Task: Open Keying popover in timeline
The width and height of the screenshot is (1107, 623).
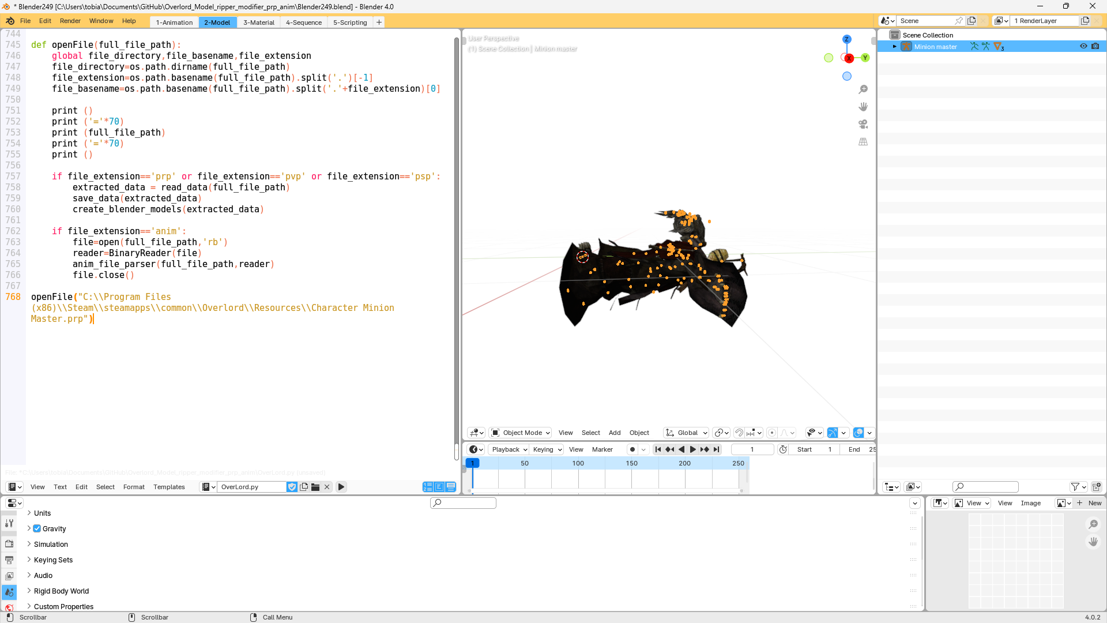Action: click(x=547, y=449)
